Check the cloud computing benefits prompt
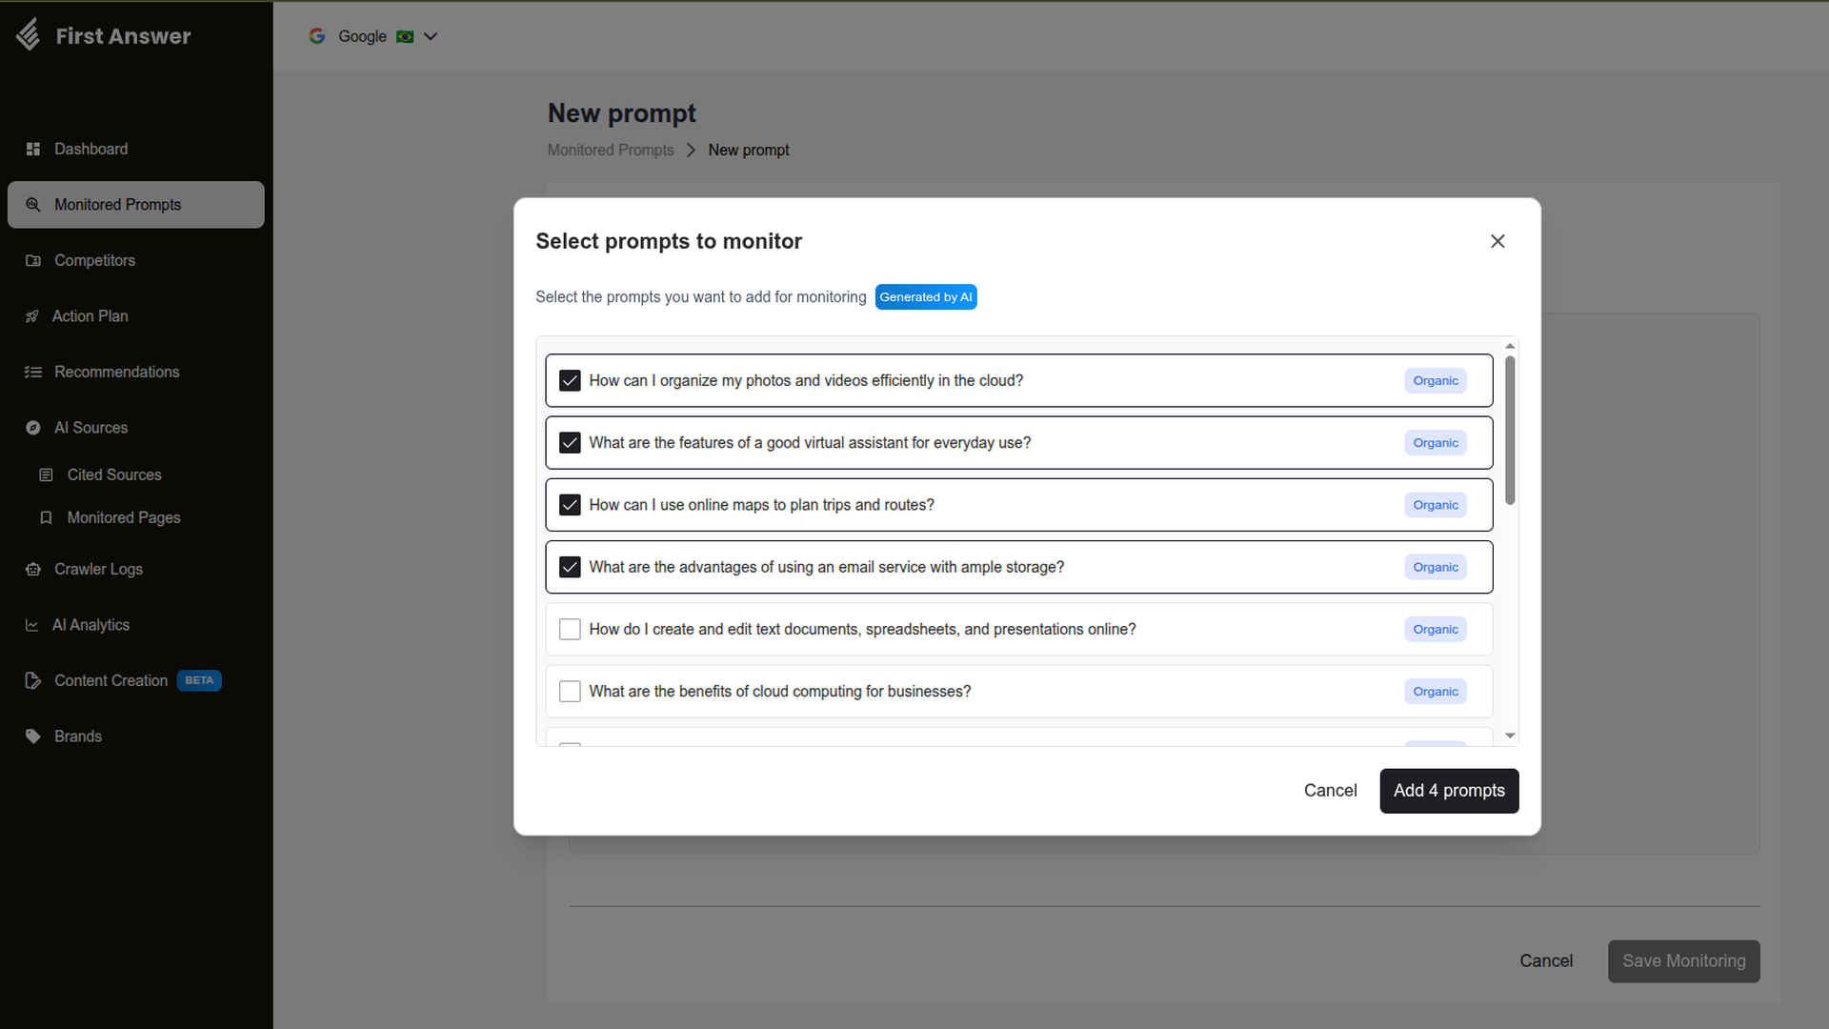This screenshot has width=1829, height=1029. coord(570,692)
